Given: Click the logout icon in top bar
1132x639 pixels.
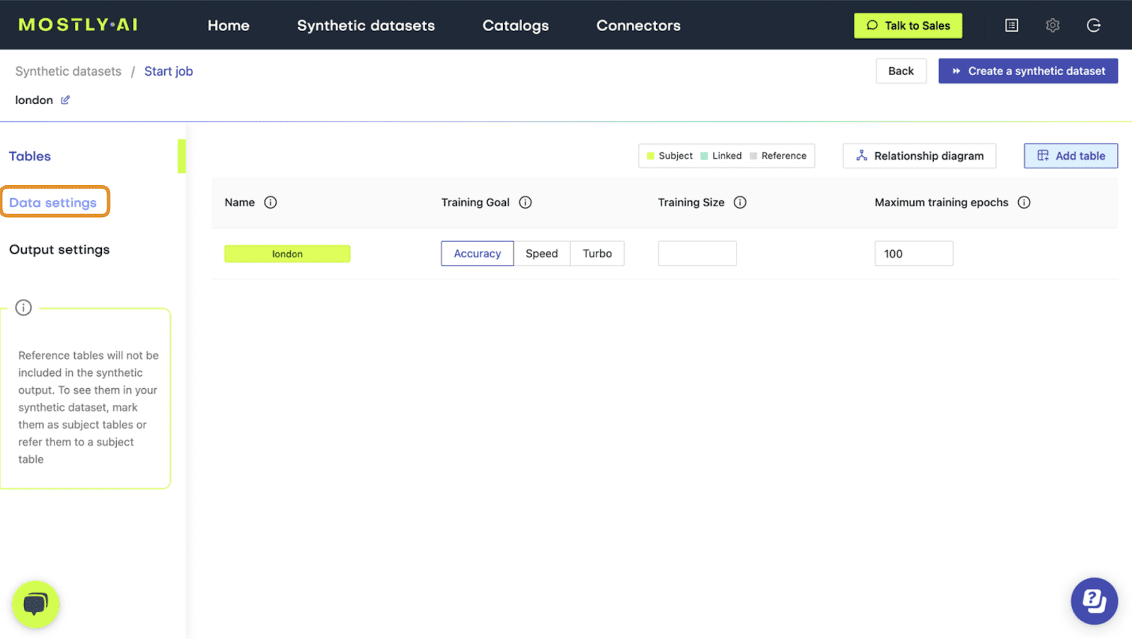Looking at the screenshot, I should (x=1094, y=25).
